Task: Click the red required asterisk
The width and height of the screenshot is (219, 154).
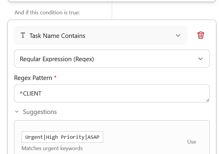Action: click(55, 78)
